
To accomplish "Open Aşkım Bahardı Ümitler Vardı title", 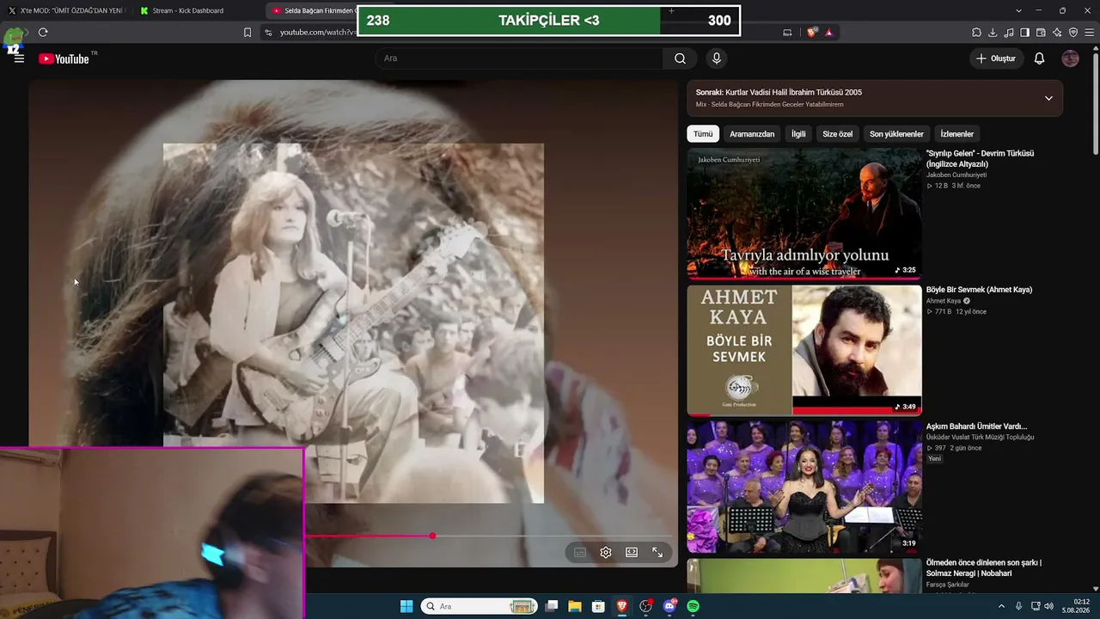I will 976,426.
